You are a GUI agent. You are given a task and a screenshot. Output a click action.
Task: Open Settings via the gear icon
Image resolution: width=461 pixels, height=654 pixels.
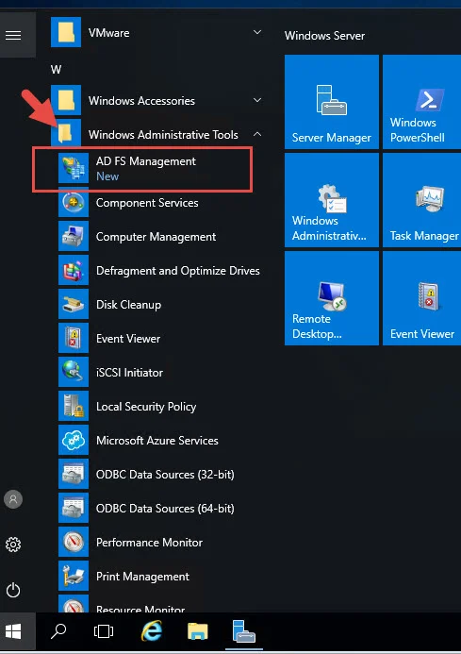[x=13, y=545]
